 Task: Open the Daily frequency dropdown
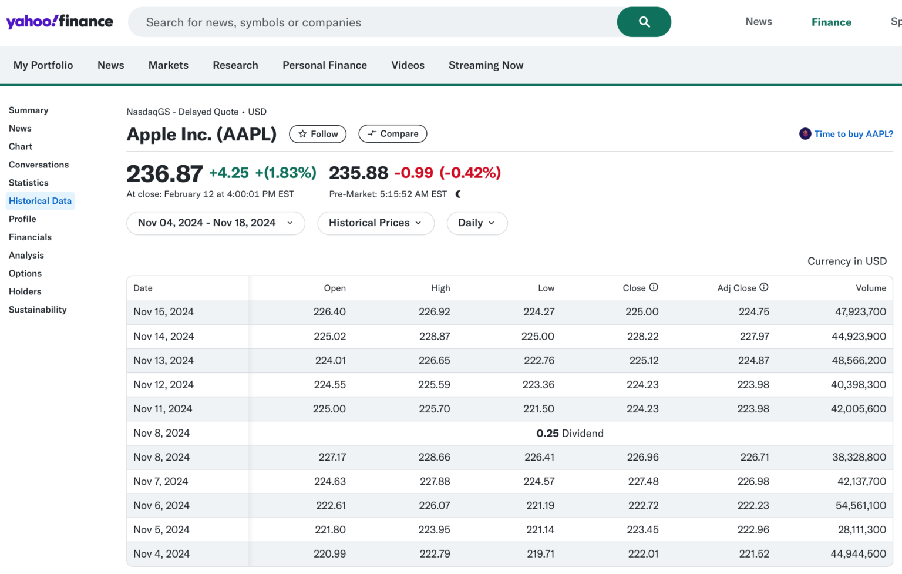click(477, 223)
